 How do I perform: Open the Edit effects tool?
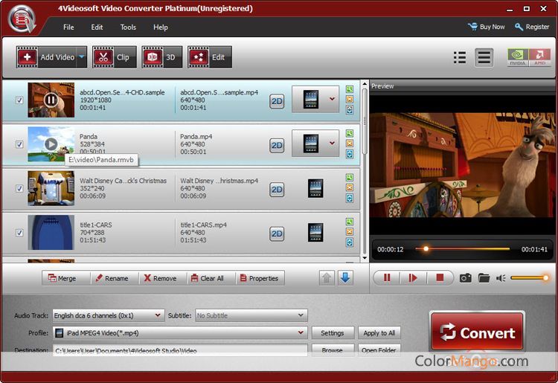coord(210,57)
